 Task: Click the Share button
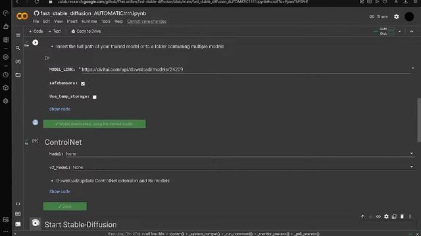pos(378,16)
